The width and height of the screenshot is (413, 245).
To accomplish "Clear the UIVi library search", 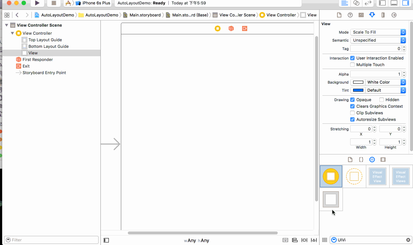I will (x=408, y=240).
